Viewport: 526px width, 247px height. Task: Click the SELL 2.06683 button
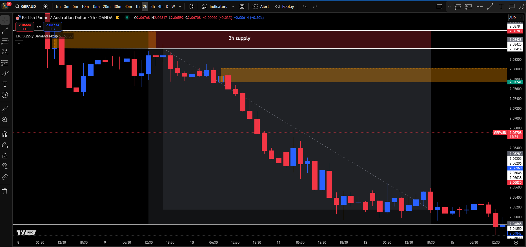[25, 27]
